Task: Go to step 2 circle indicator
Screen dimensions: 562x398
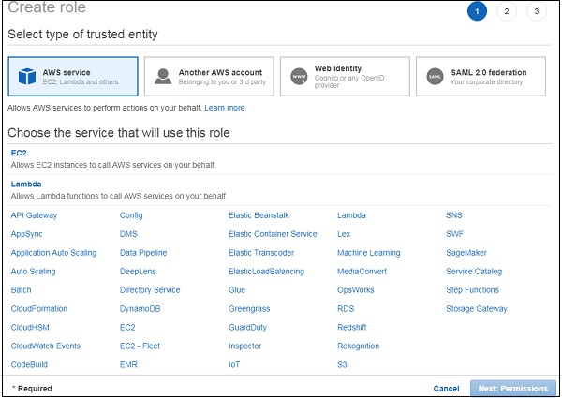Action: click(x=506, y=11)
